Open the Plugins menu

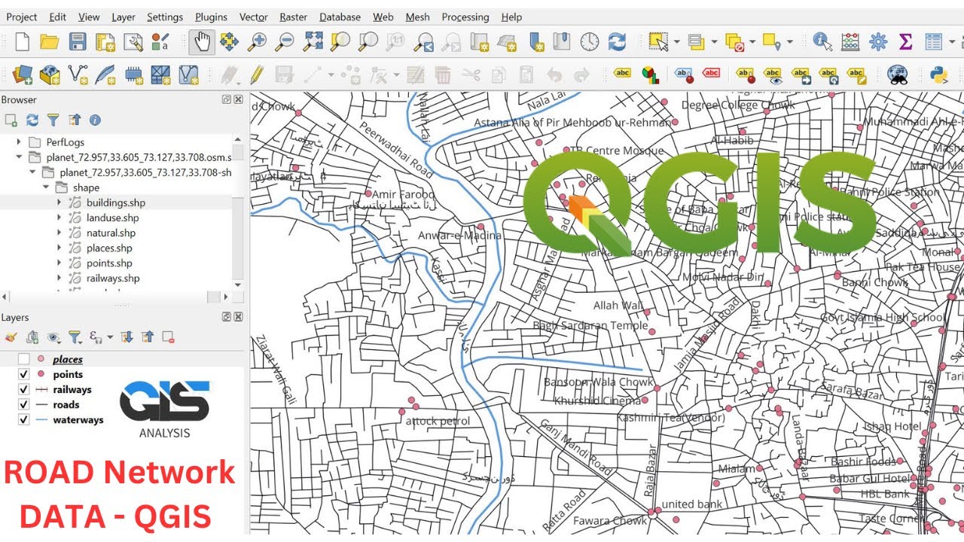(211, 17)
